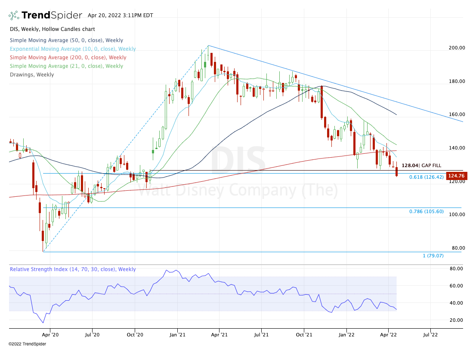
Task: Click the 180.00 price axis label
Action: coord(457,81)
